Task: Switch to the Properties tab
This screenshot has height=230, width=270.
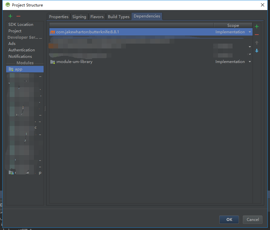Action: coord(58,17)
